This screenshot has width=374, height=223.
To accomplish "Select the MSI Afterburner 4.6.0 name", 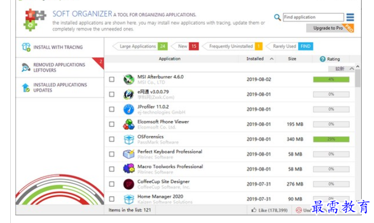I will pos(160,77).
